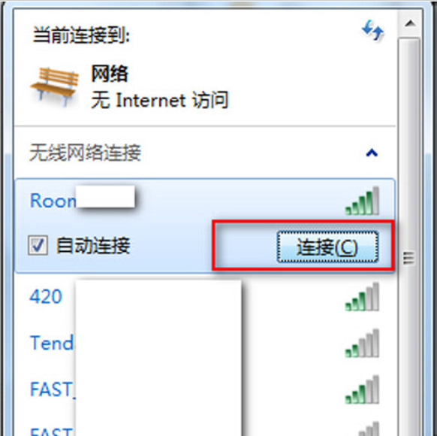Image resolution: width=437 pixels, height=436 pixels.
Task: Click the park bench network icon
Action: (x=54, y=86)
